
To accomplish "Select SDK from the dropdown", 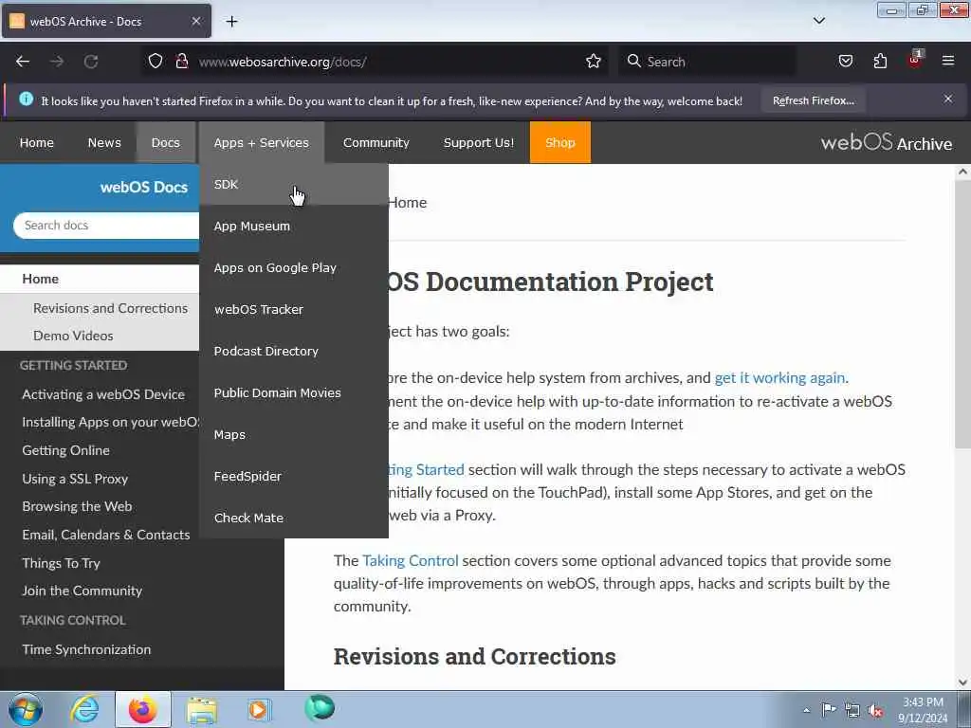I will point(294,184).
